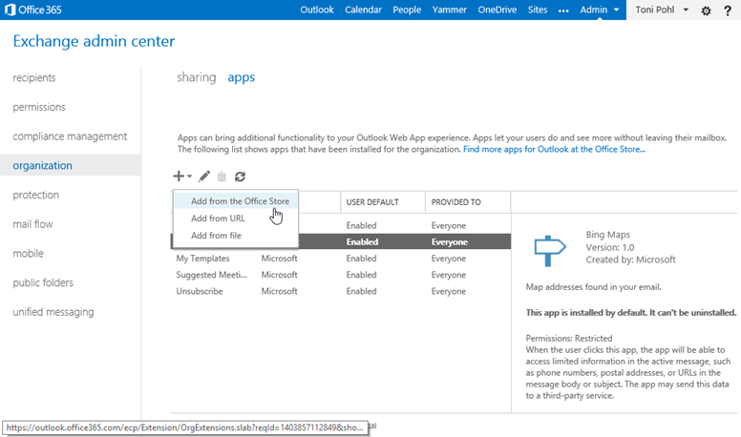Screen dimensions: 741x437
Task: Choose Add from file option
Action: (x=216, y=235)
